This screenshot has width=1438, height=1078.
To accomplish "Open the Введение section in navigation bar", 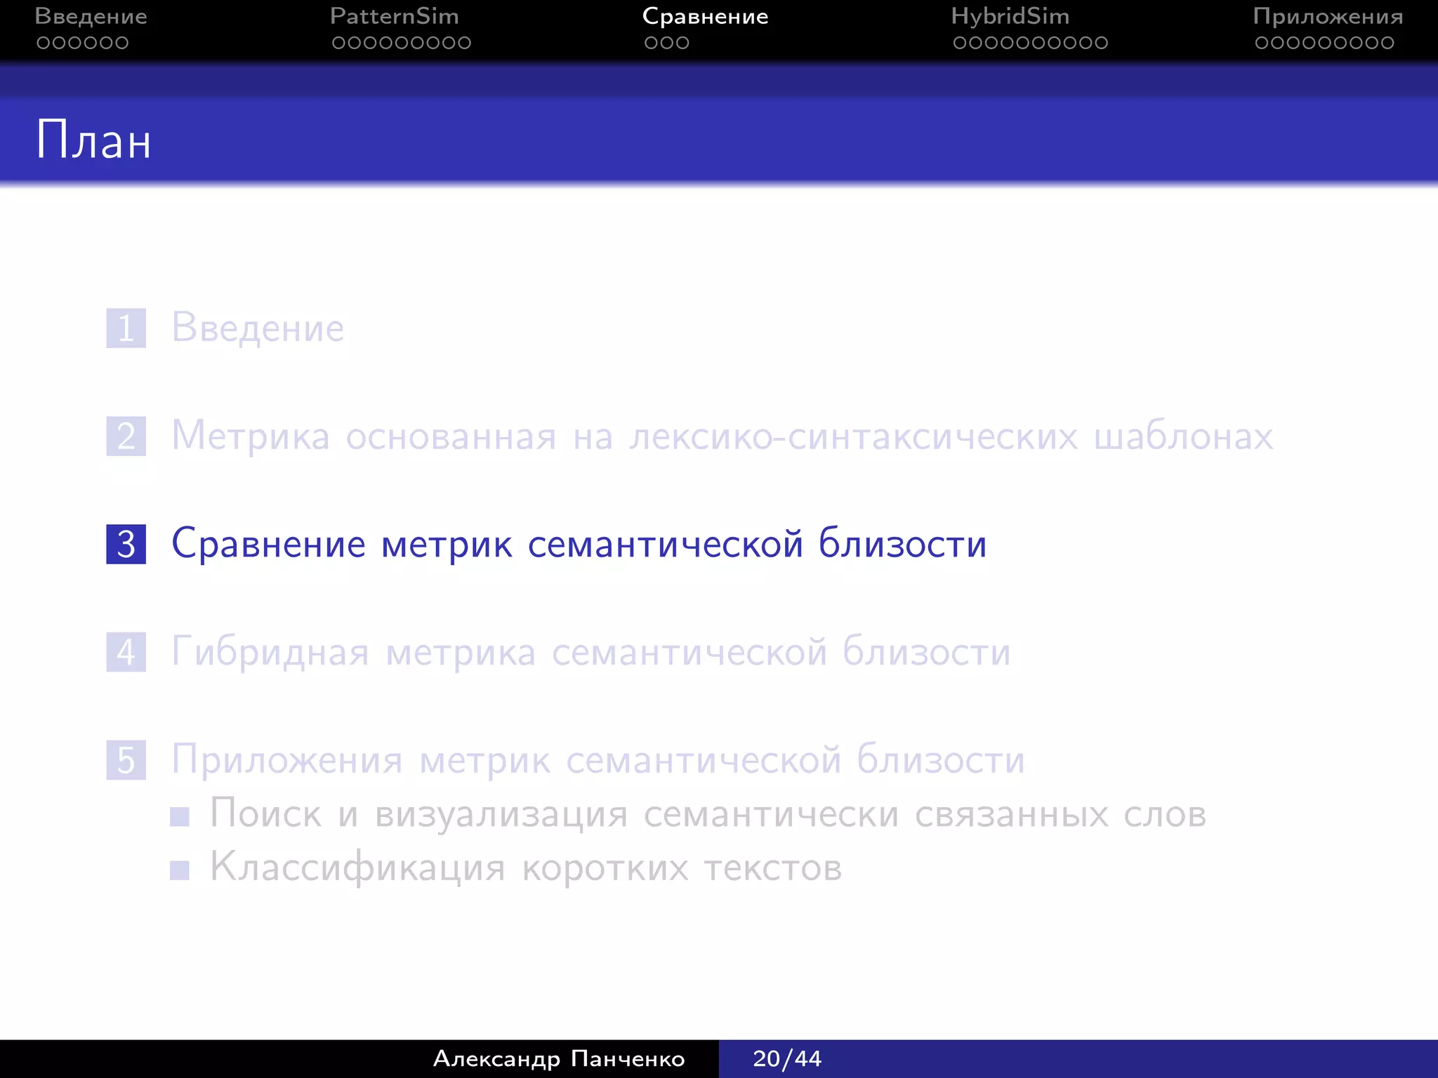I will tap(91, 16).
